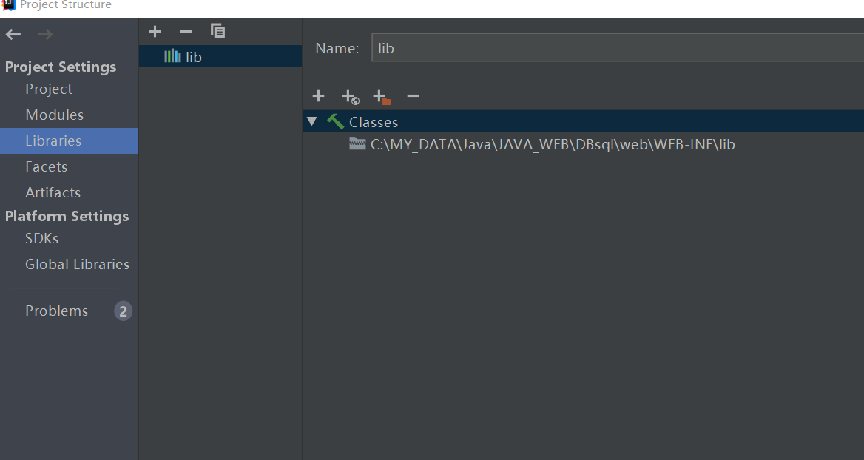864x460 pixels.
Task: Click the IntelliJ icon in title bar
Action: click(x=9, y=5)
